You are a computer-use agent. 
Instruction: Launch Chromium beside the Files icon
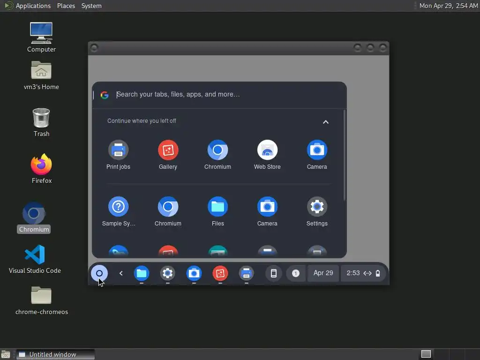168,211
